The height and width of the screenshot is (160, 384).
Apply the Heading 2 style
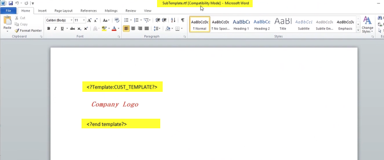[x=262, y=24]
